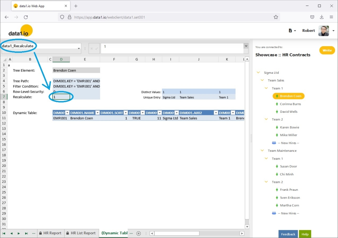Click the person icon beside Frank Praun
This screenshot has height=238, width=338.
pyautogui.click(x=277, y=190)
